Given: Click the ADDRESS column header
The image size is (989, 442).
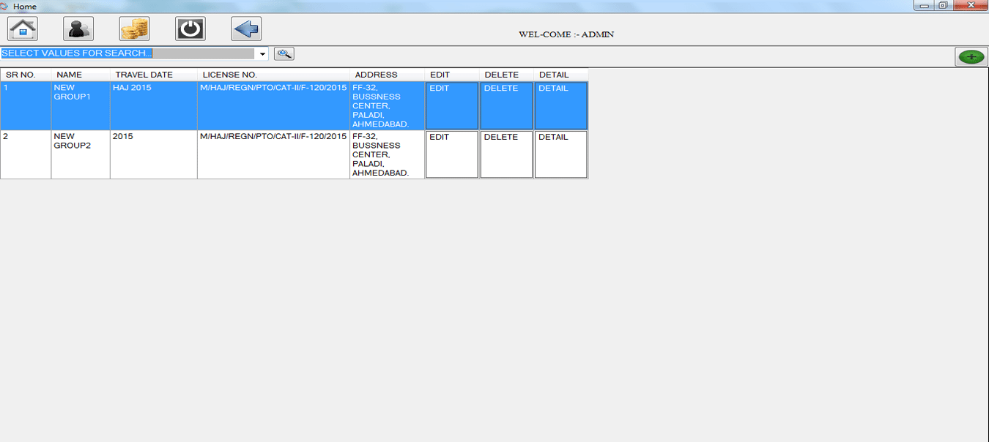Looking at the screenshot, I should [387, 75].
